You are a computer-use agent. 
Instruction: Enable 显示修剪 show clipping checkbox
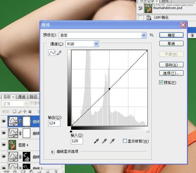125,141
